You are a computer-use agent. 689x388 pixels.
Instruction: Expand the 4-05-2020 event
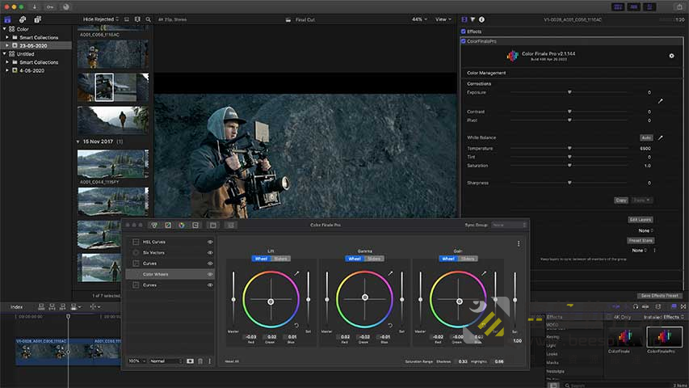(7, 70)
